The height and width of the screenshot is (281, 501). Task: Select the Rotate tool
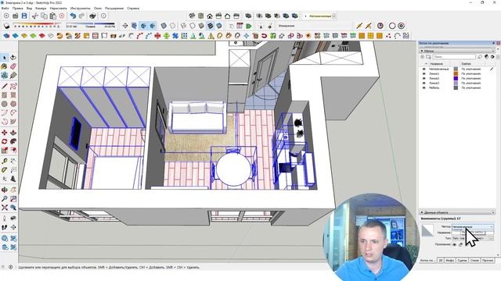(4, 141)
